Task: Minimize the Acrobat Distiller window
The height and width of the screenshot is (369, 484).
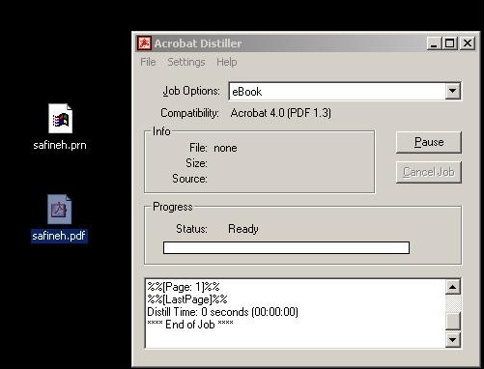Action: 434,43
